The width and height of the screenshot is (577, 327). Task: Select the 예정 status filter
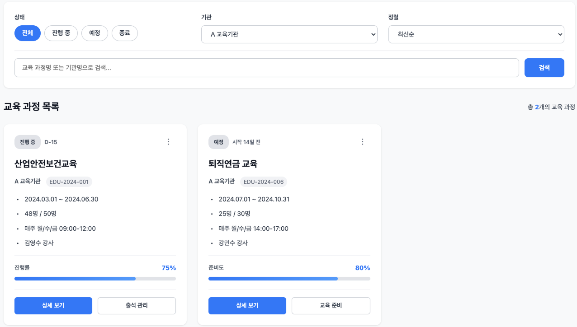[x=95, y=33]
